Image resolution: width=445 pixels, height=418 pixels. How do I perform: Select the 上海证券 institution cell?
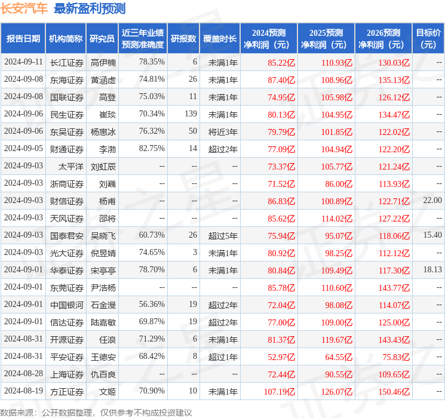coord(67,374)
